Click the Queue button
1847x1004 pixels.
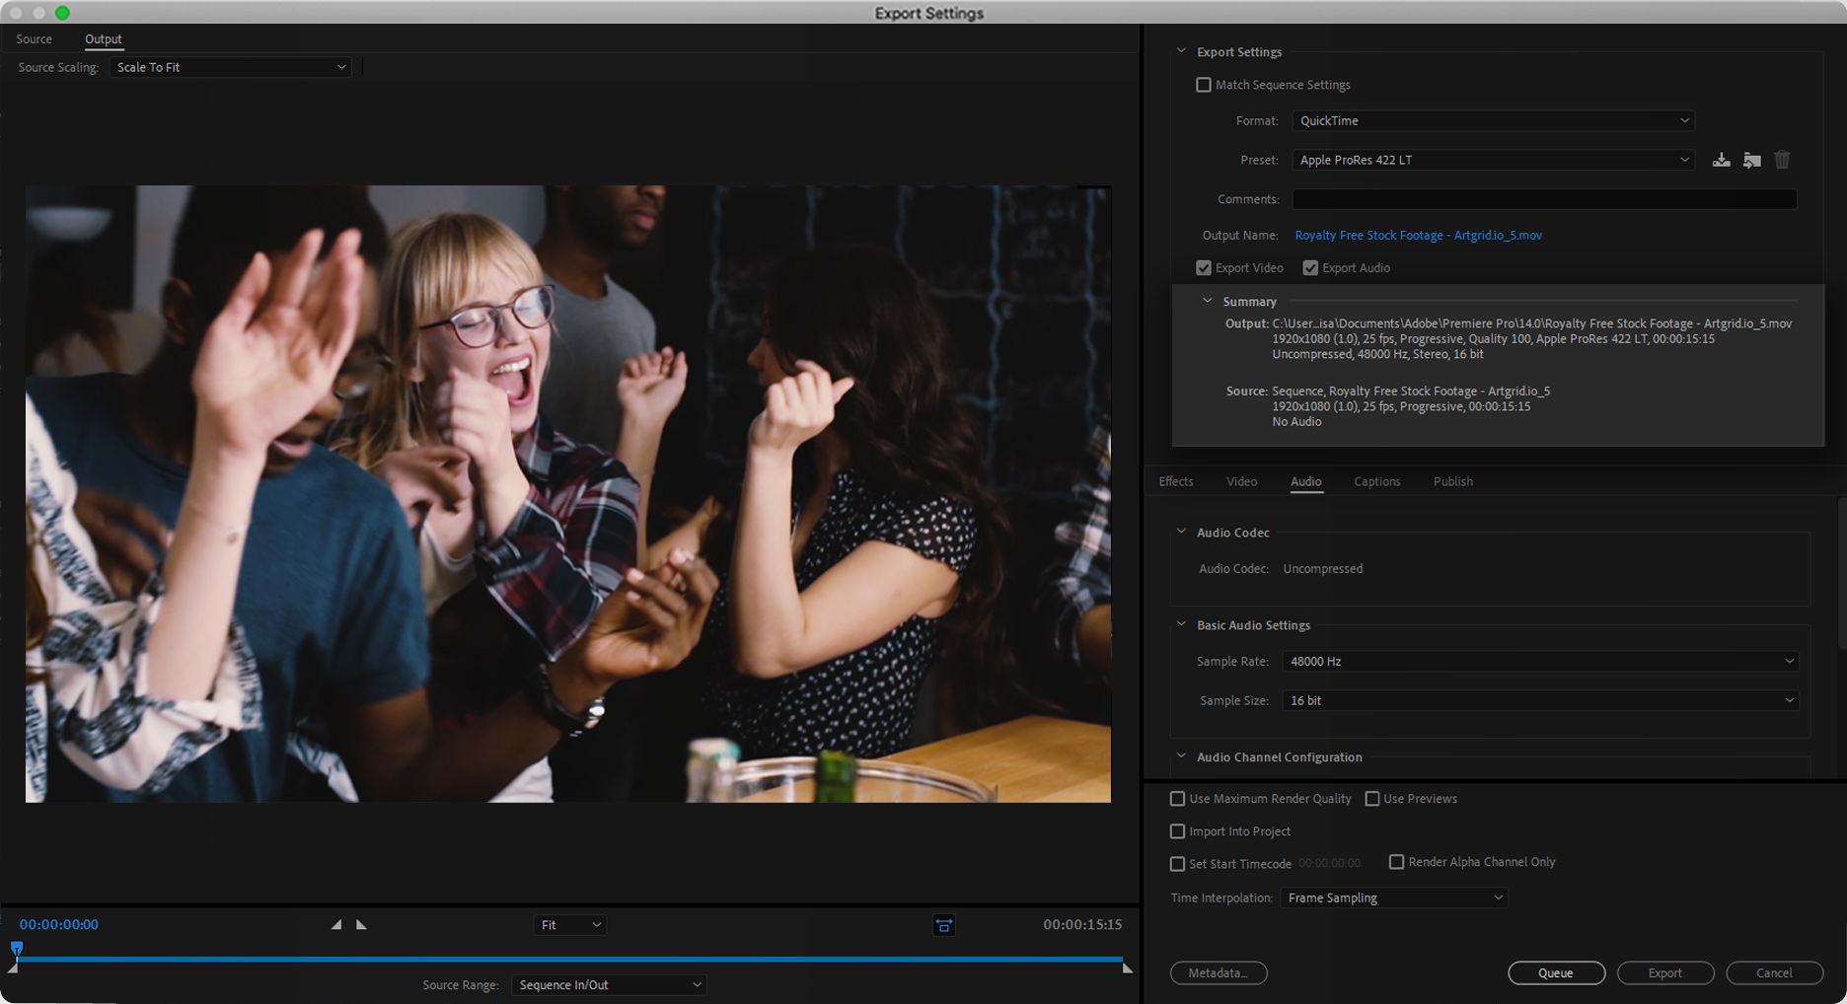click(x=1555, y=972)
